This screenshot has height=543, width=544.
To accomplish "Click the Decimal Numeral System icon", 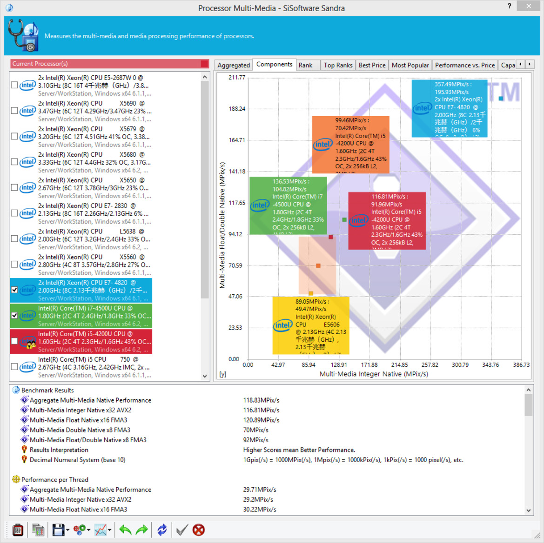I will [x=24, y=460].
